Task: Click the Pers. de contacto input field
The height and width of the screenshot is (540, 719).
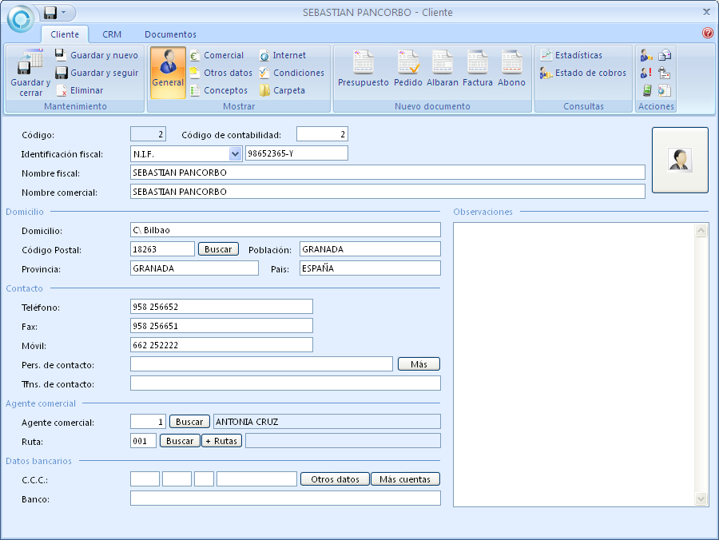Action: pos(261,364)
